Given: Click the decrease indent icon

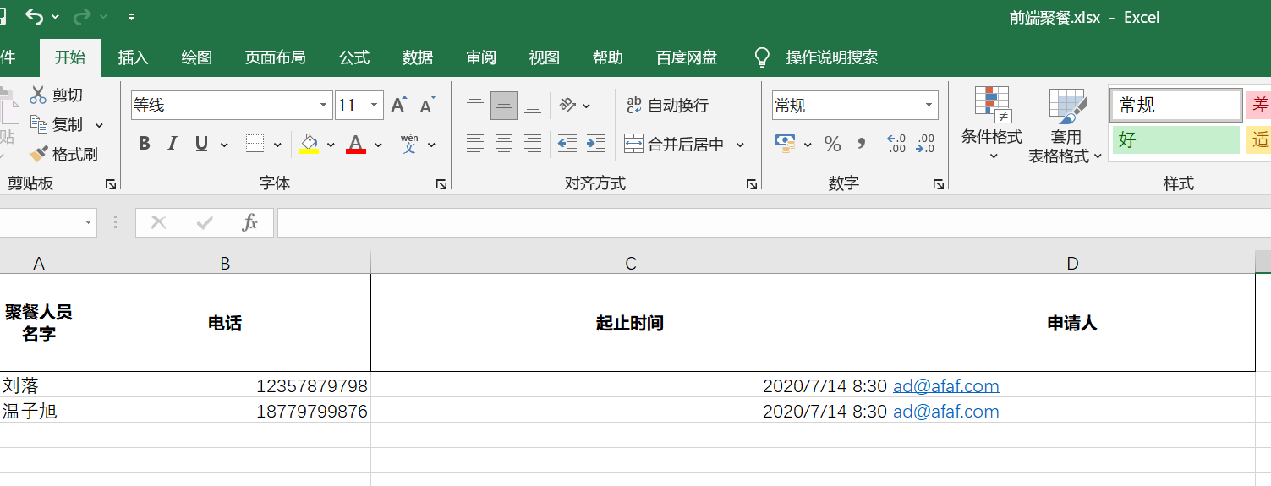Looking at the screenshot, I should point(567,144).
